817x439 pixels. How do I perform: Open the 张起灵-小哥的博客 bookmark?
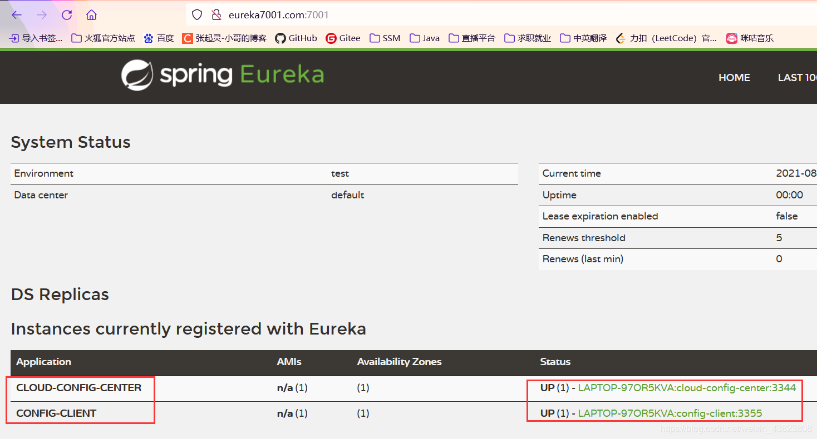click(224, 38)
